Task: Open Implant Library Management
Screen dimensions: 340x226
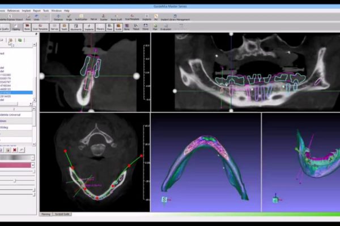Action: [x=175, y=18]
